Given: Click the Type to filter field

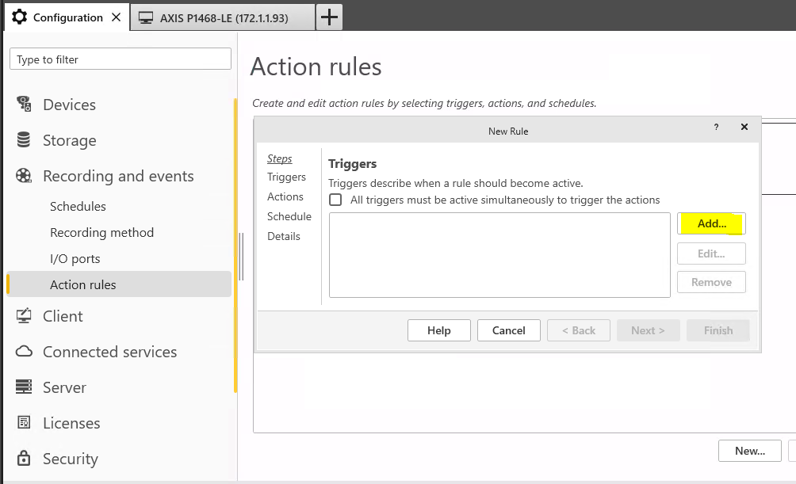Looking at the screenshot, I should pos(121,59).
